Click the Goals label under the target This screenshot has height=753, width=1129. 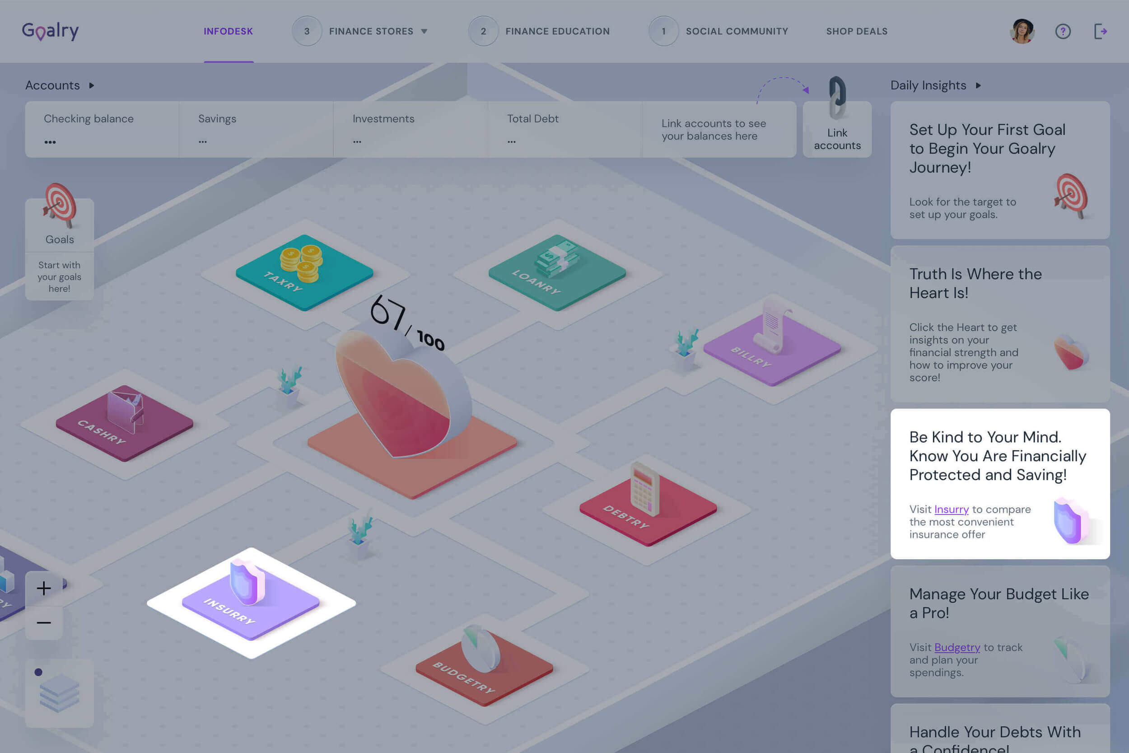pyautogui.click(x=60, y=240)
